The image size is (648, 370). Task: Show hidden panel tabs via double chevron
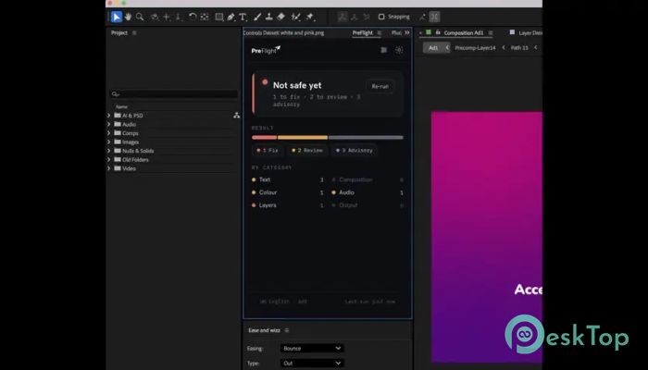tap(407, 32)
